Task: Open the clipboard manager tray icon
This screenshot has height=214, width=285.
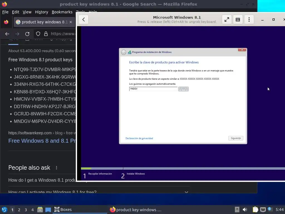Action: click(x=255, y=210)
